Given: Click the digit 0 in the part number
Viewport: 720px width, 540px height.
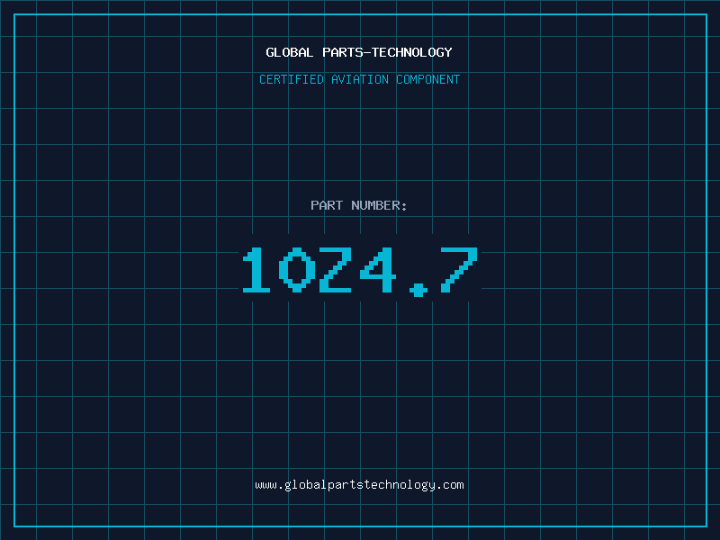Looking at the screenshot, I should pyautogui.click(x=296, y=270).
